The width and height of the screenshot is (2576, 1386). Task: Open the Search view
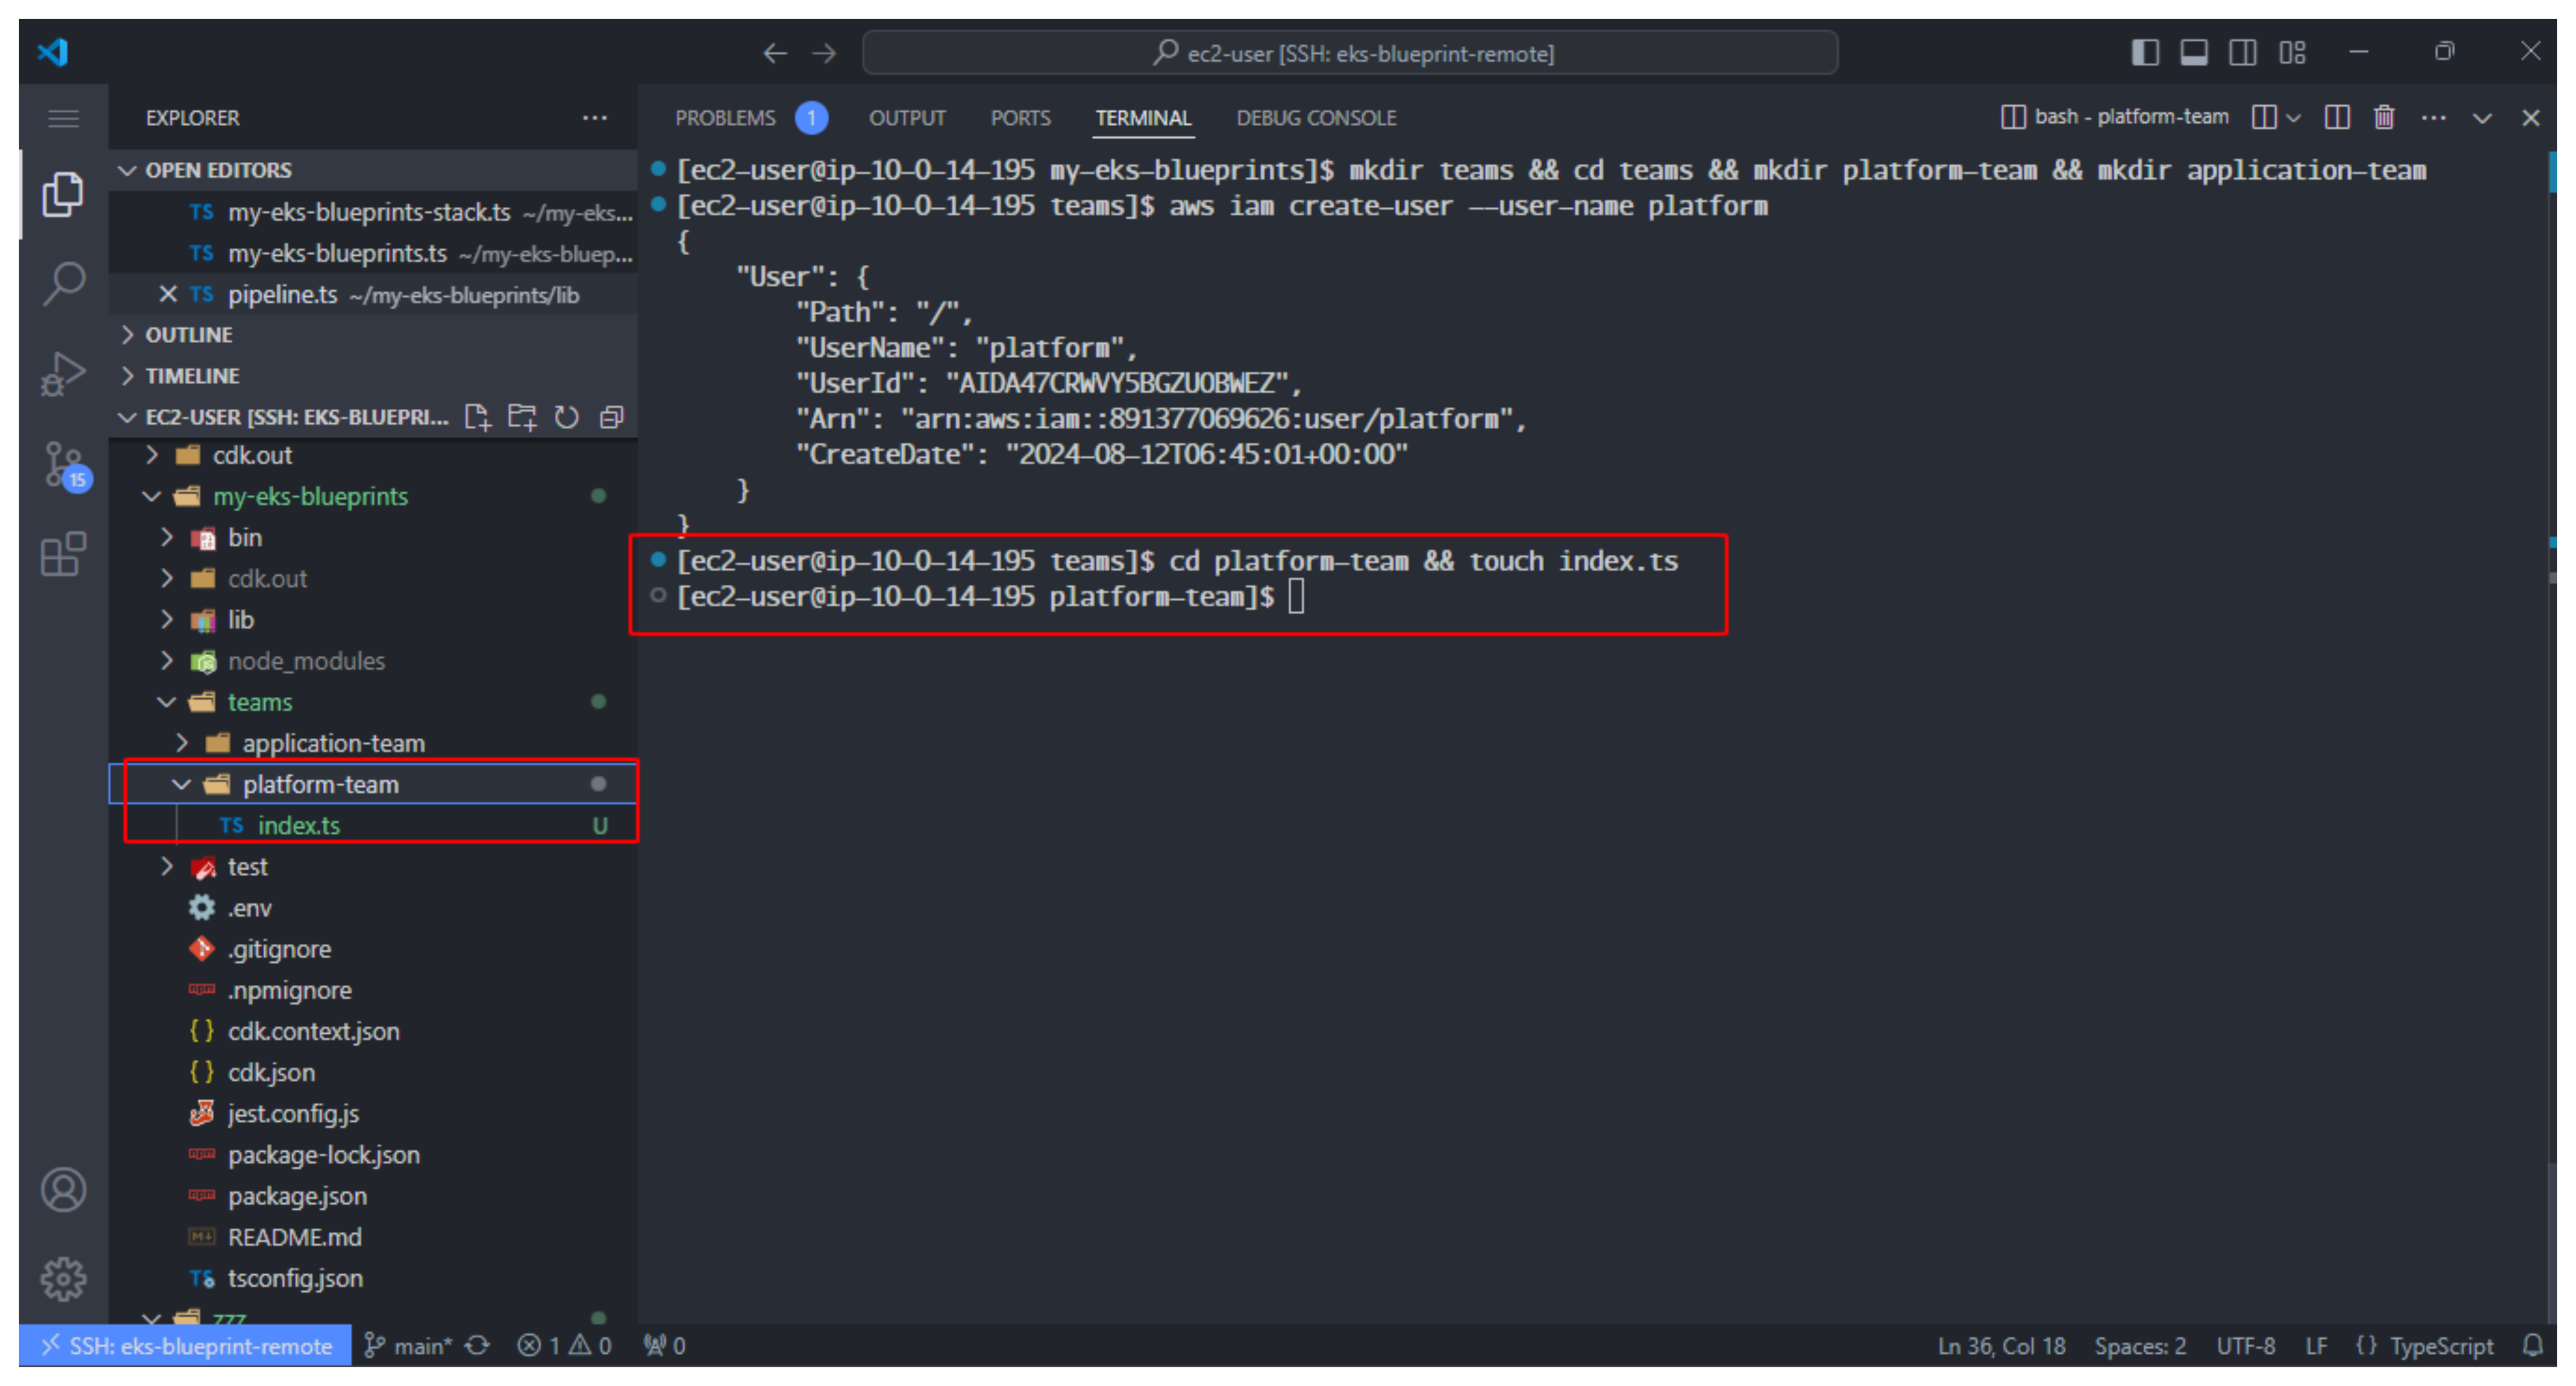63,283
